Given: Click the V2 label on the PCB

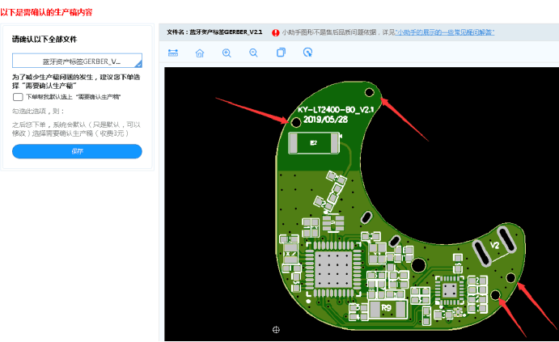Looking at the screenshot, I should pos(495,243).
